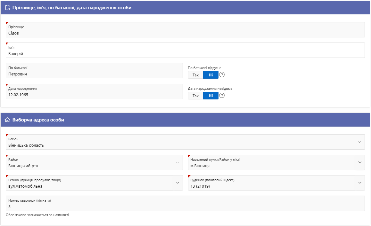Viewport: 371px width, 226px height.
Task: Click the help icon next to Дата народження невідома
Action: click(x=222, y=96)
